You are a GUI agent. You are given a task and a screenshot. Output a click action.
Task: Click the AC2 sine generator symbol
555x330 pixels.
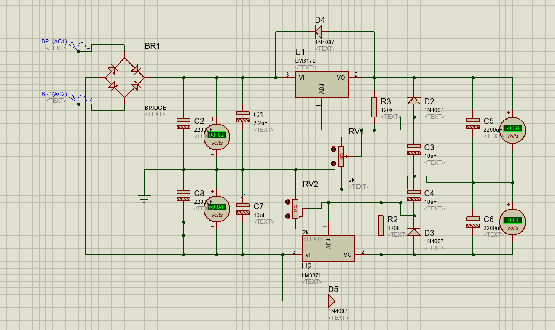80,99
